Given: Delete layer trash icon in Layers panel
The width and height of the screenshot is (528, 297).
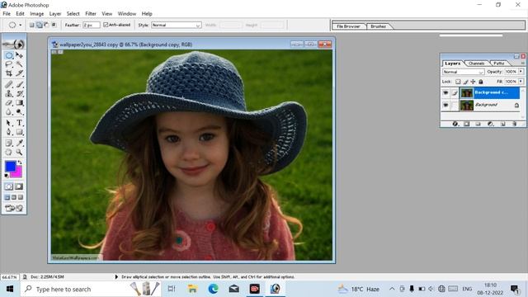Looking at the screenshot, I should 515,124.
